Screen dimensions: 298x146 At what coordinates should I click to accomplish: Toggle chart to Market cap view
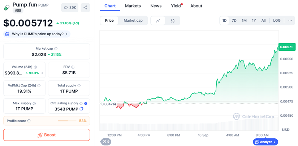point(133,21)
